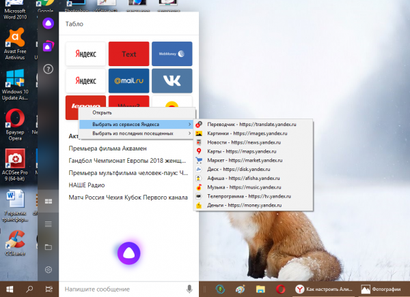This screenshot has width=410, height=297.
Task: Open the folder icon in Alice sidebar
Action: (49, 247)
